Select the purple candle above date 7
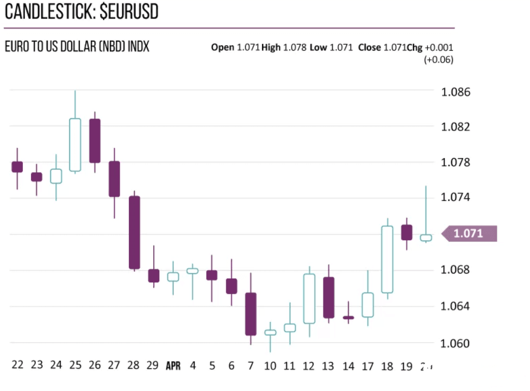The image size is (530, 391). [251, 314]
